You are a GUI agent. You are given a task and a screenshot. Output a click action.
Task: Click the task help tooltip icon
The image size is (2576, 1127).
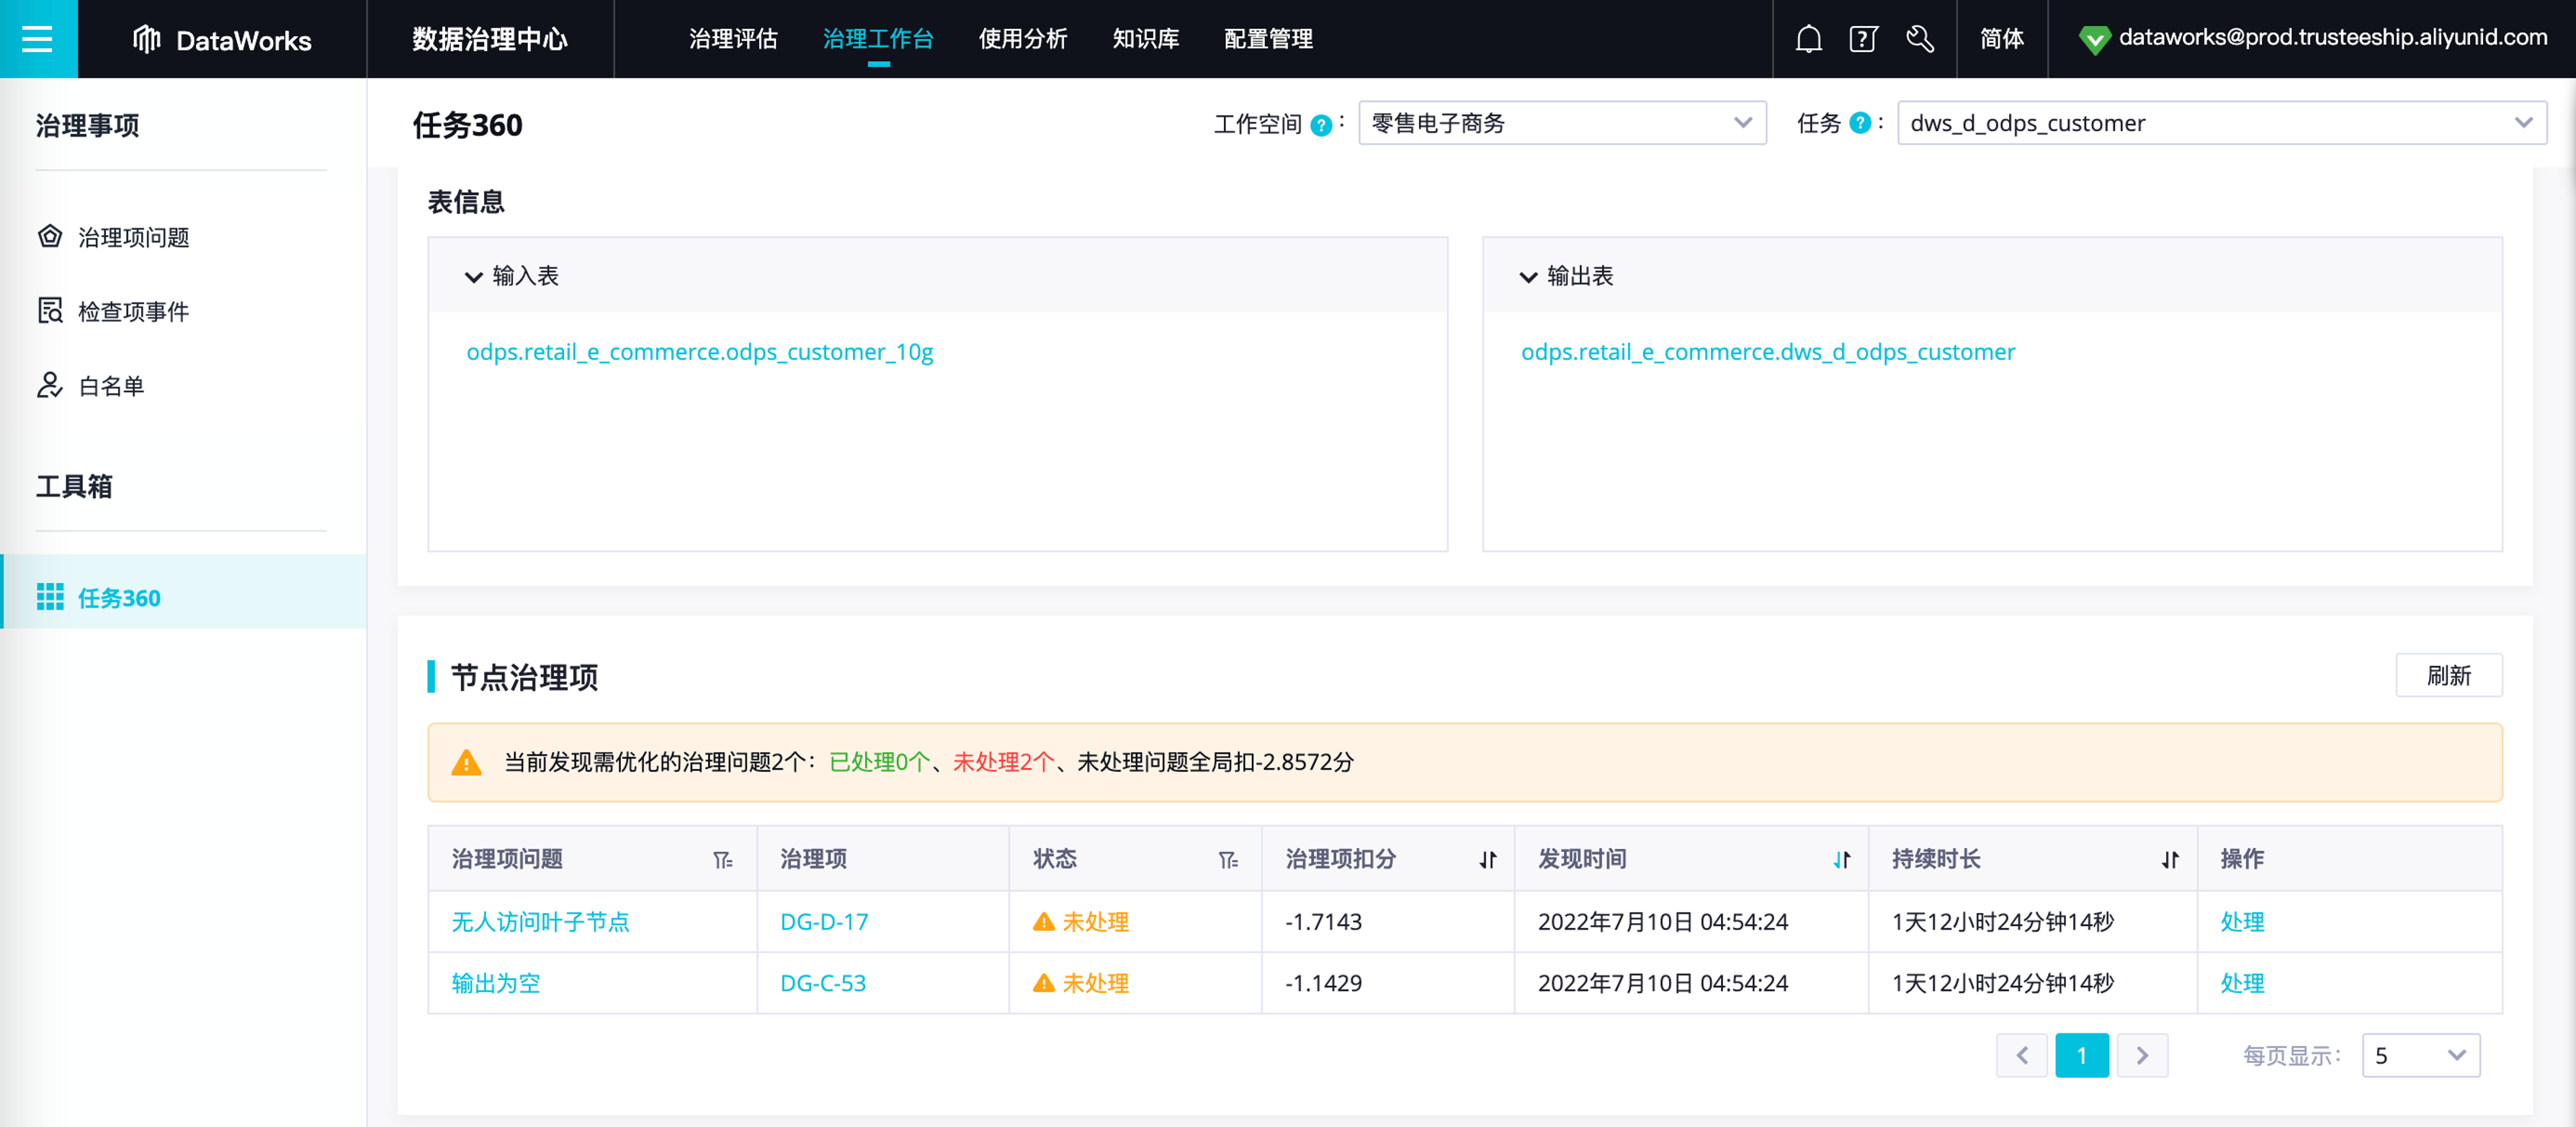pos(1860,123)
